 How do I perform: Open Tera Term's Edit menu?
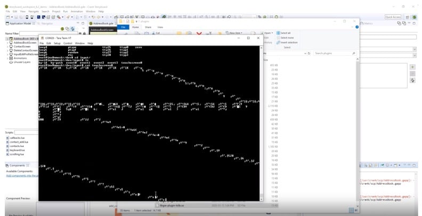pos(48,43)
